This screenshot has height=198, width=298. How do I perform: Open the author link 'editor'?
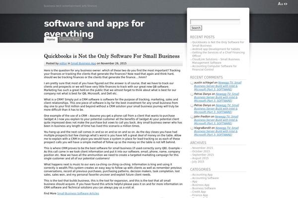click(63, 63)
